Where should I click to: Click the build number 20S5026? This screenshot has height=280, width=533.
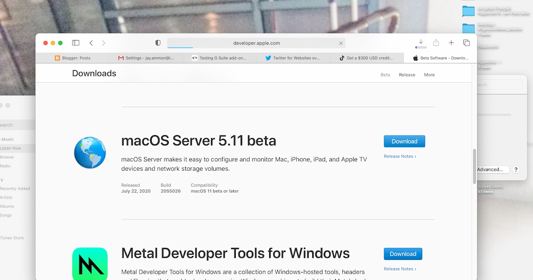tap(171, 191)
